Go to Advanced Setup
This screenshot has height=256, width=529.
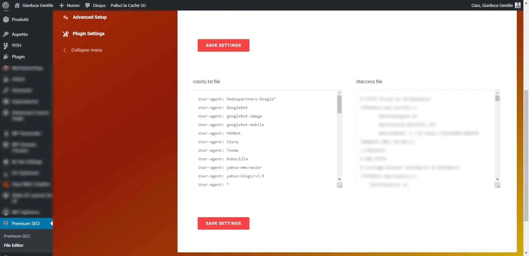tap(90, 17)
